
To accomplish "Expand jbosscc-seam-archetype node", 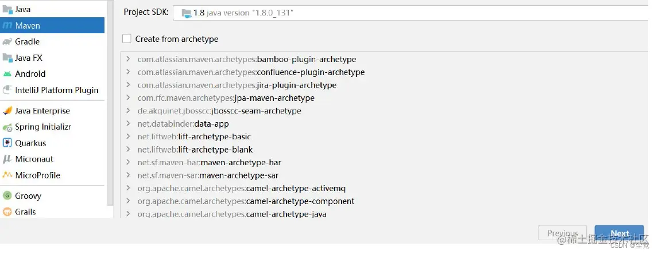I will [128, 111].
